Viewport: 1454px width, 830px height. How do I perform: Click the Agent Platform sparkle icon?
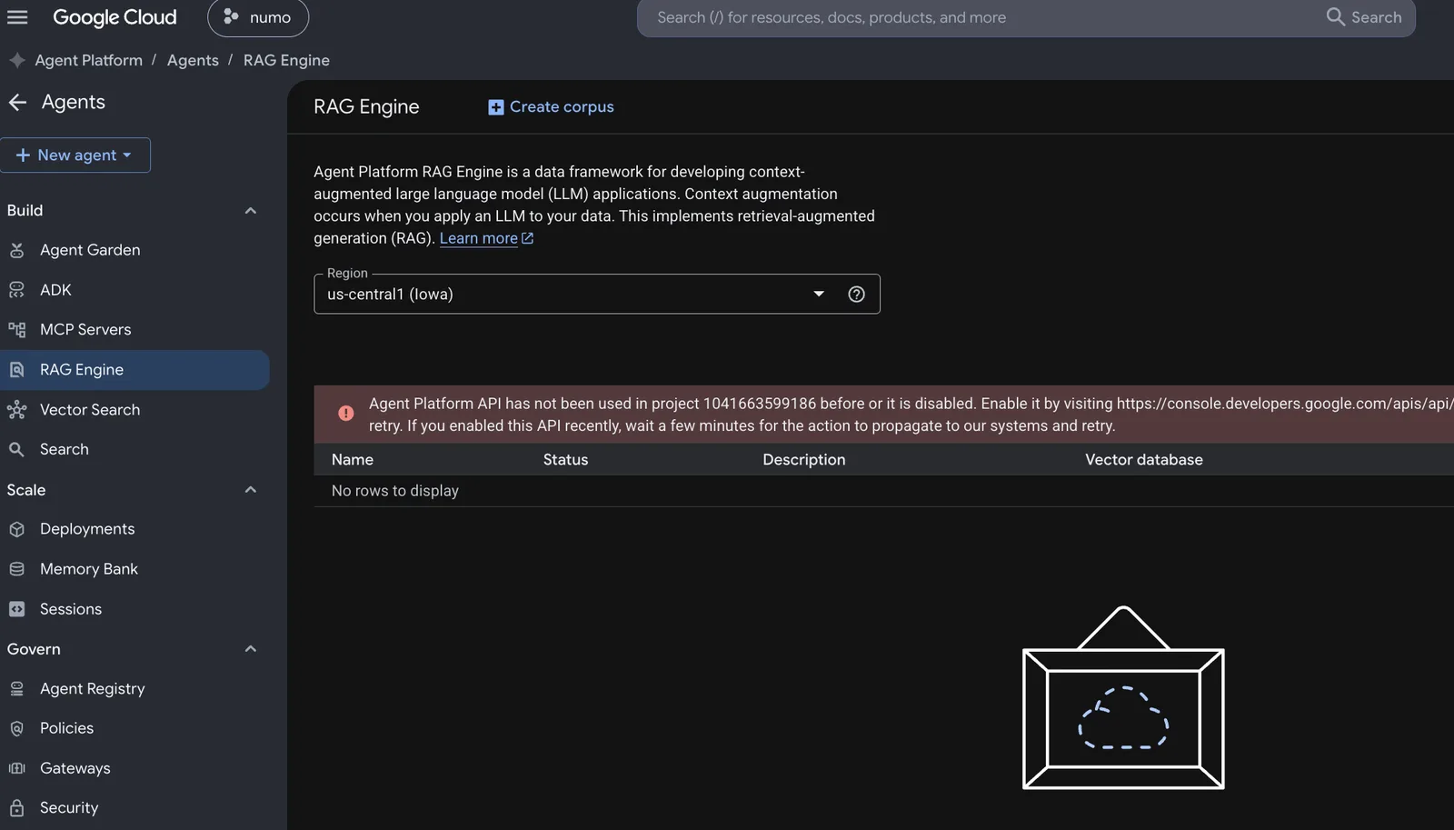17,60
